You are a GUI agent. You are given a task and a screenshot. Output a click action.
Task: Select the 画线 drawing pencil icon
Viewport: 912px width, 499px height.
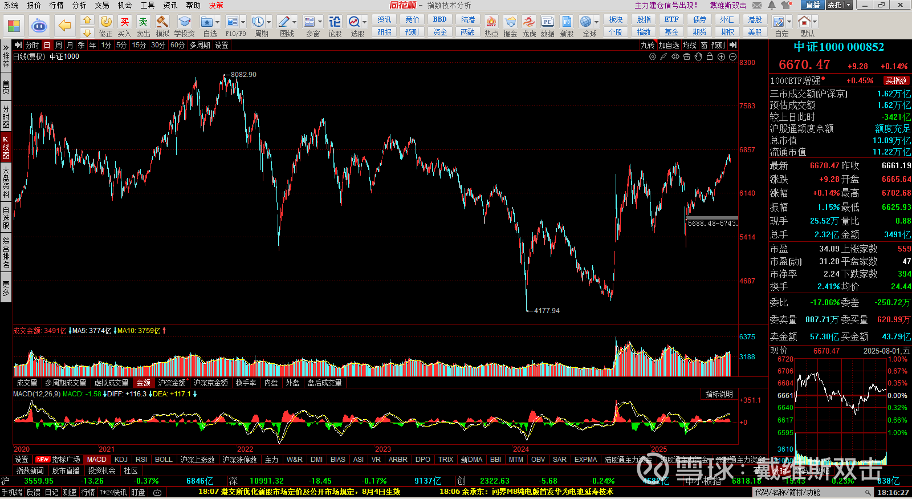pos(284,22)
